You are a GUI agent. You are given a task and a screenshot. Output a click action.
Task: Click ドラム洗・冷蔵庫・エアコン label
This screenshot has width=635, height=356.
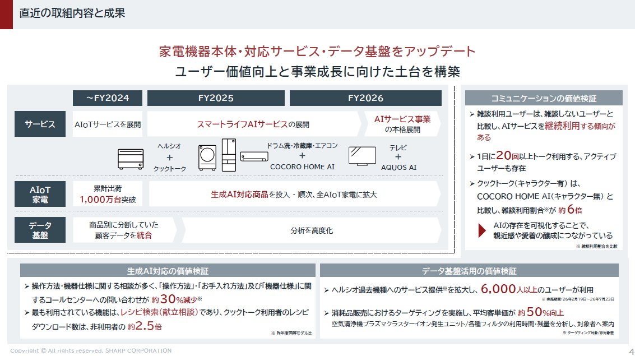click(x=302, y=145)
